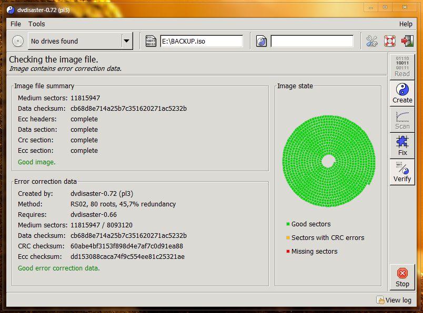Open the Help menu
The image size is (423, 313).
pos(406,24)
